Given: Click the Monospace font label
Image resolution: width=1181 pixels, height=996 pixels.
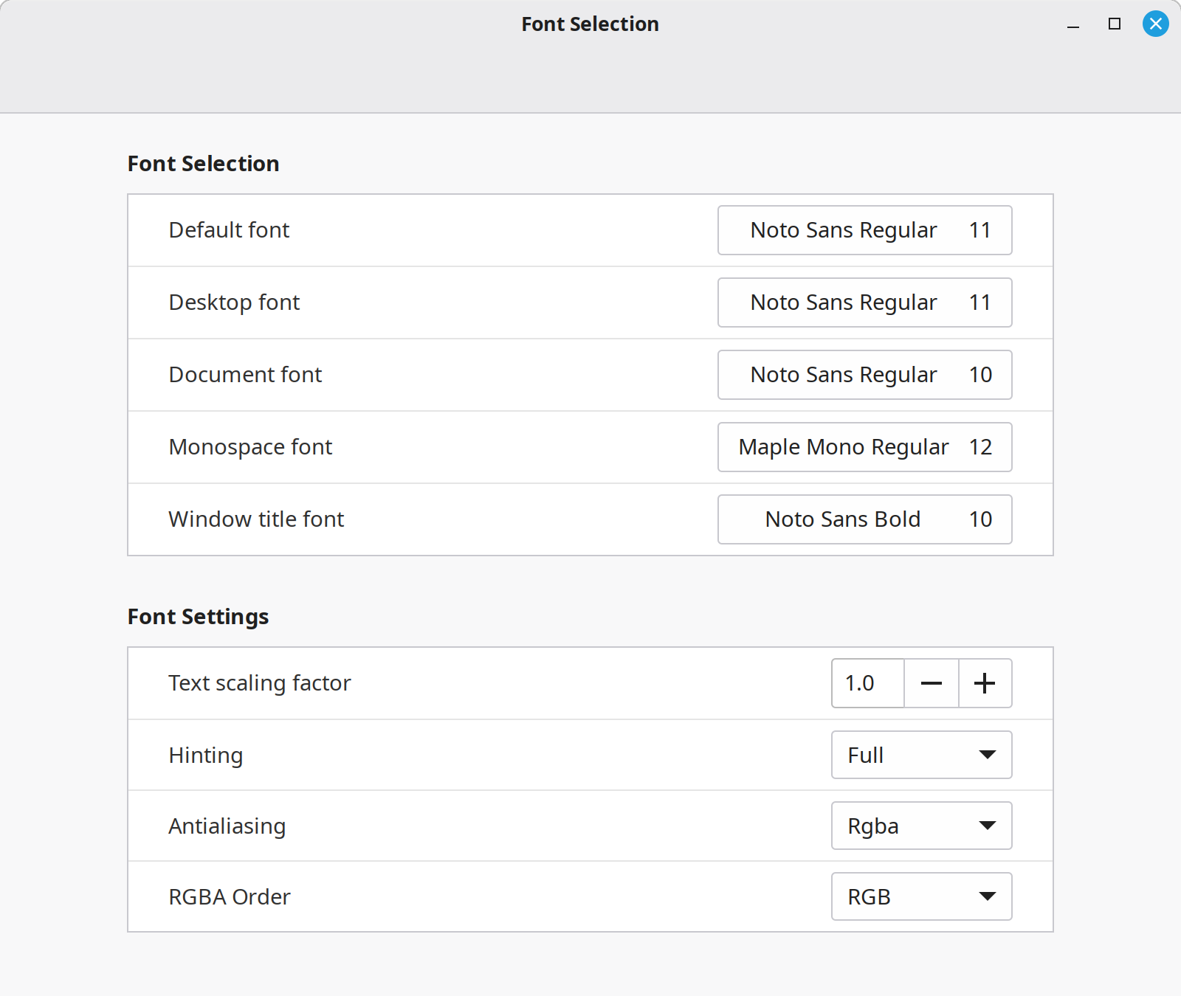Looking at the screenshot, I should coord(250,447).
